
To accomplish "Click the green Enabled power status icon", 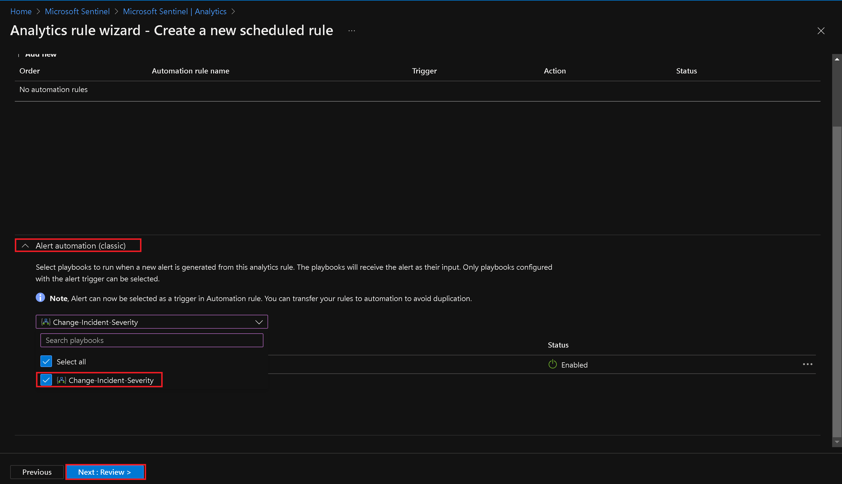I will (x=552, y=364).
